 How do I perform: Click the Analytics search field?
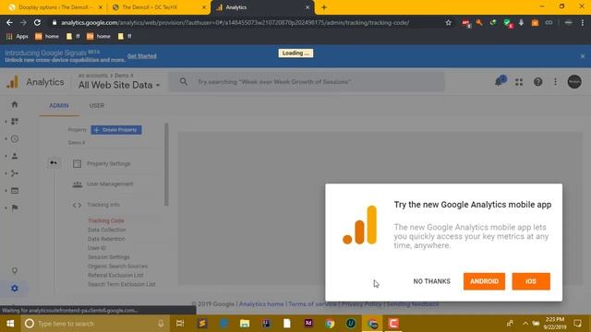(306, 82)
